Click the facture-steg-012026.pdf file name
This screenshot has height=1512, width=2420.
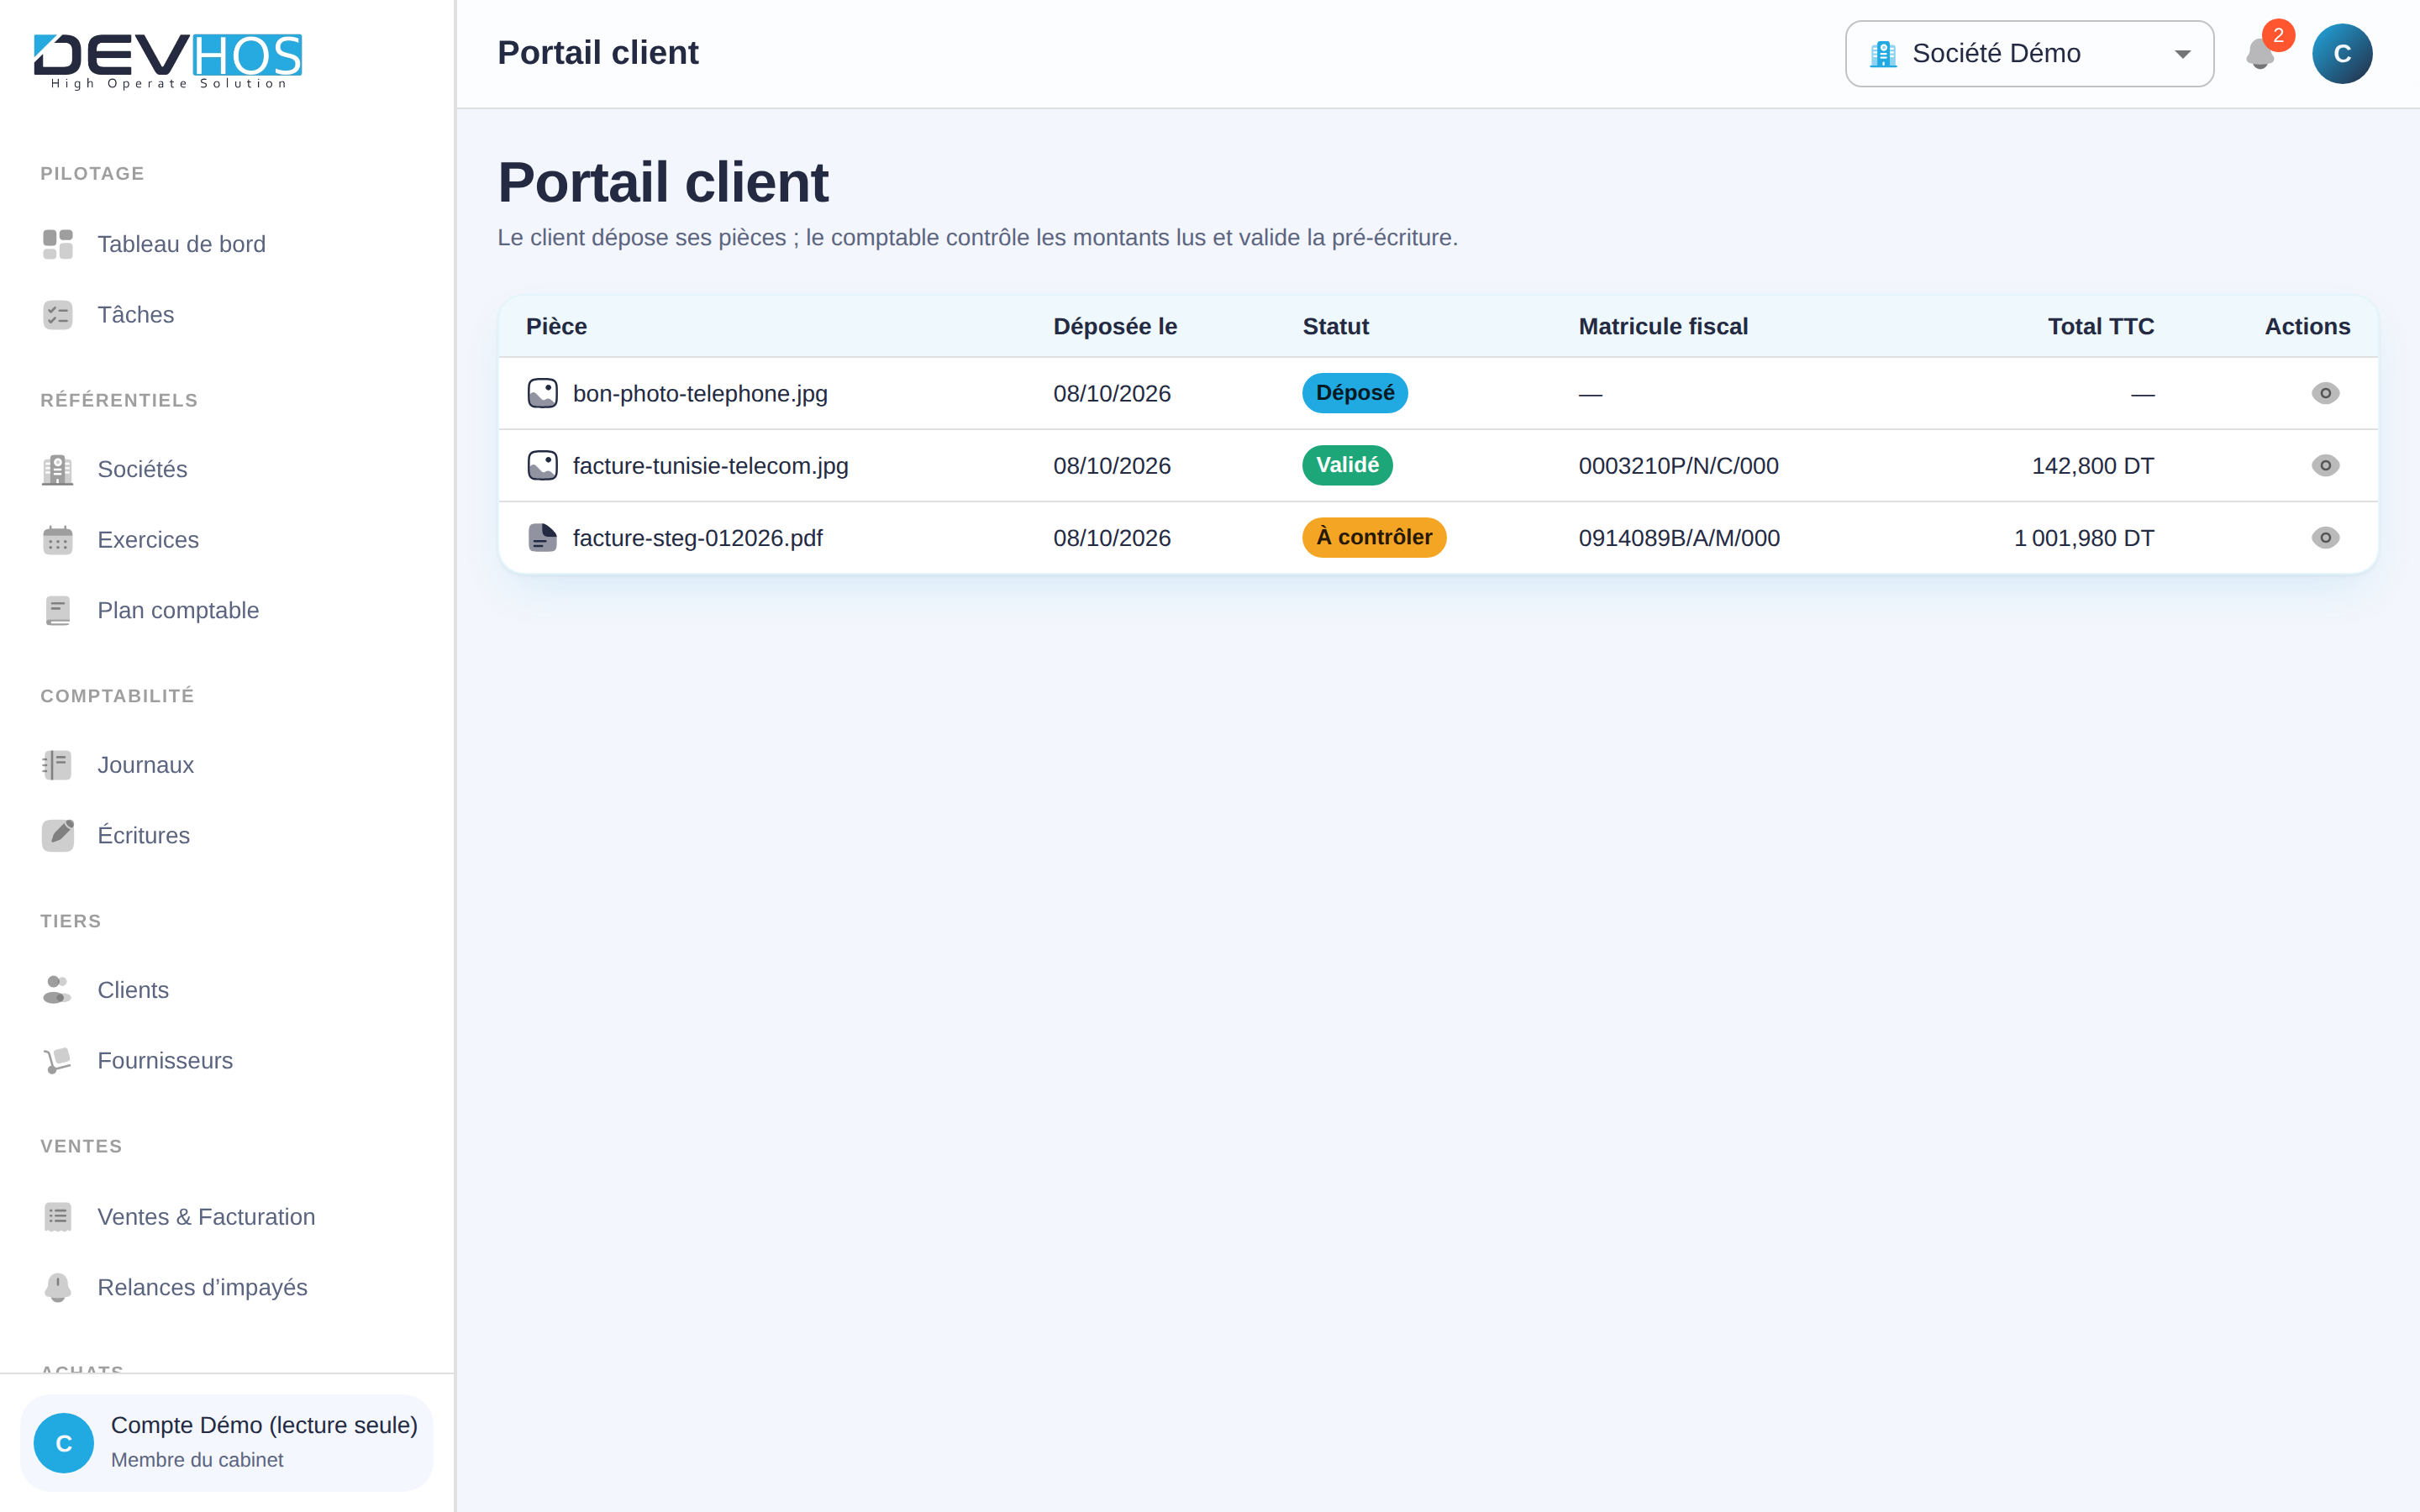click(x=697, y=538)
